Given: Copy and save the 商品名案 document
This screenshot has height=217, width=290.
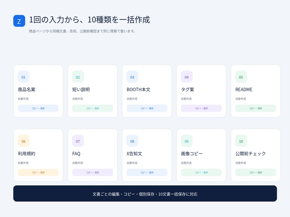Looking at the screenshot, I should tap(38, 108).
